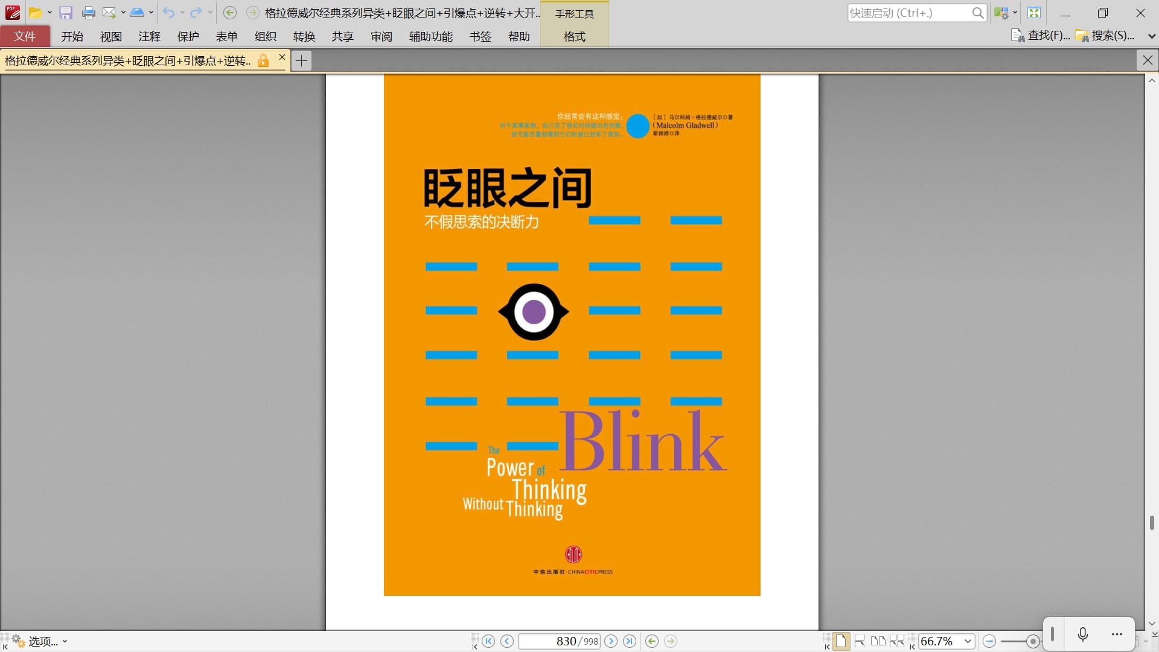Switch to continuous scrolling page view
Screen dimensions: 1159x652
(860, 641)
